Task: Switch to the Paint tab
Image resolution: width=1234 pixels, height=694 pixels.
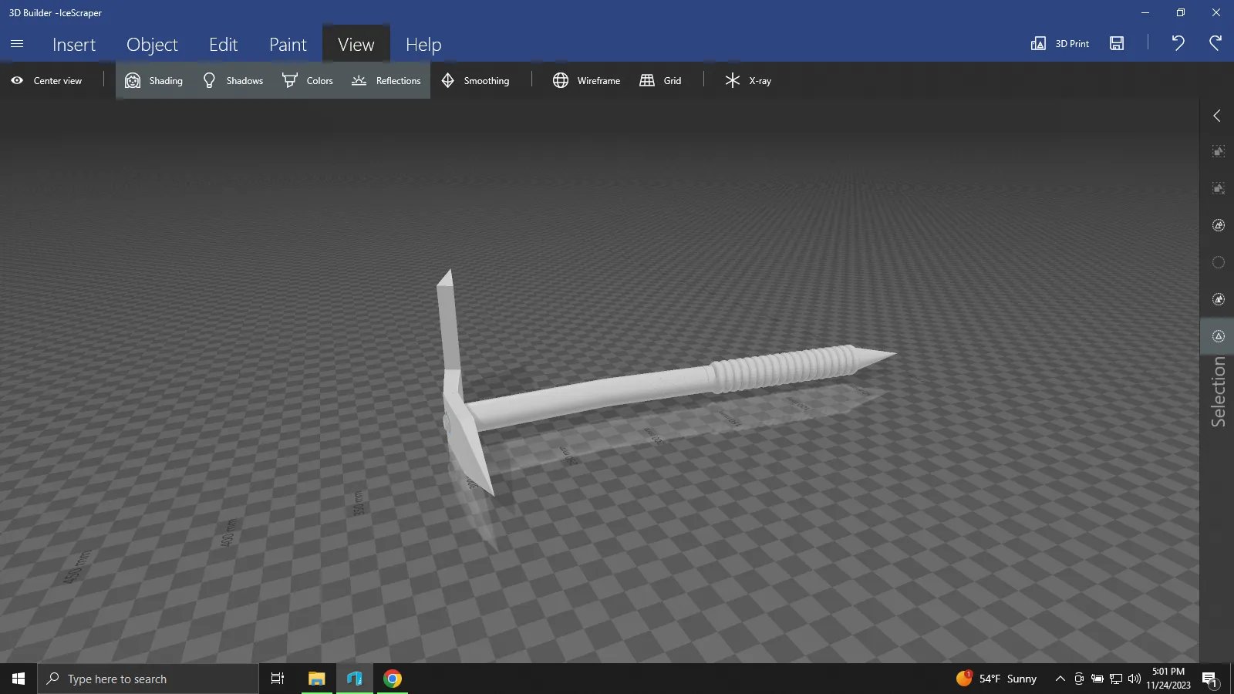Action: tap(288, 45)
